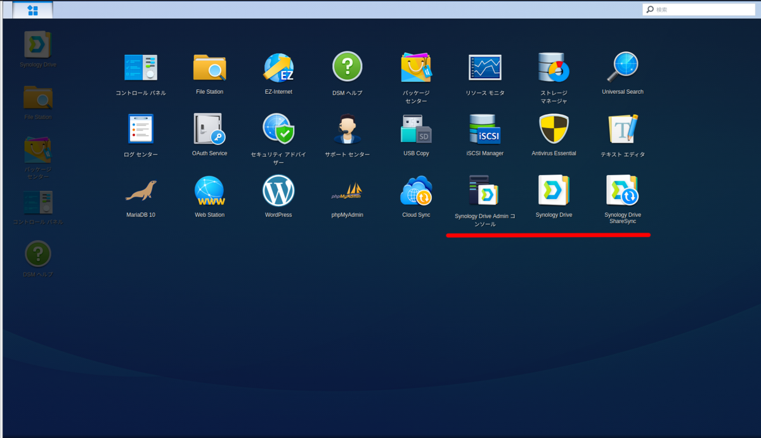Open the EZ-Internet wizard icon
Image resolution: width=761 pixels, height=438 pixels.
click(x=278, y=67)
